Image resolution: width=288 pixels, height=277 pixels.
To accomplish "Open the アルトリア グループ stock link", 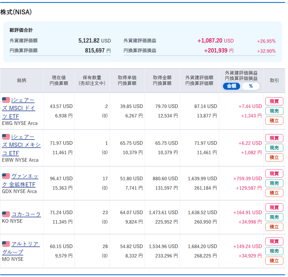I will point(21,248).
